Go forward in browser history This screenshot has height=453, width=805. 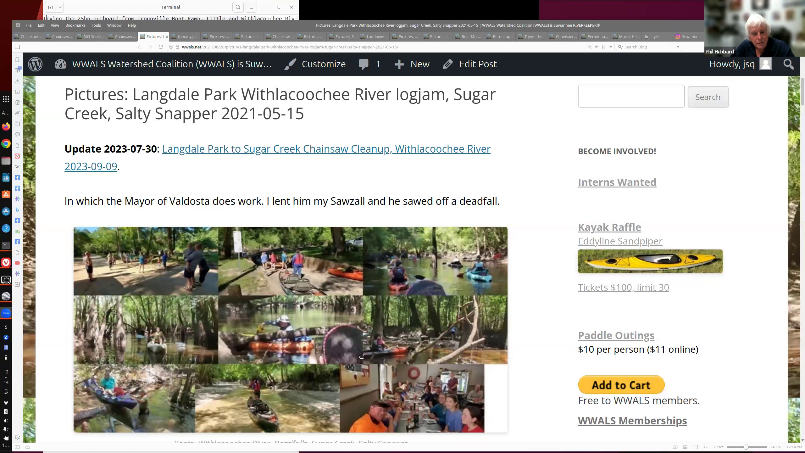[x=150, y=47]
